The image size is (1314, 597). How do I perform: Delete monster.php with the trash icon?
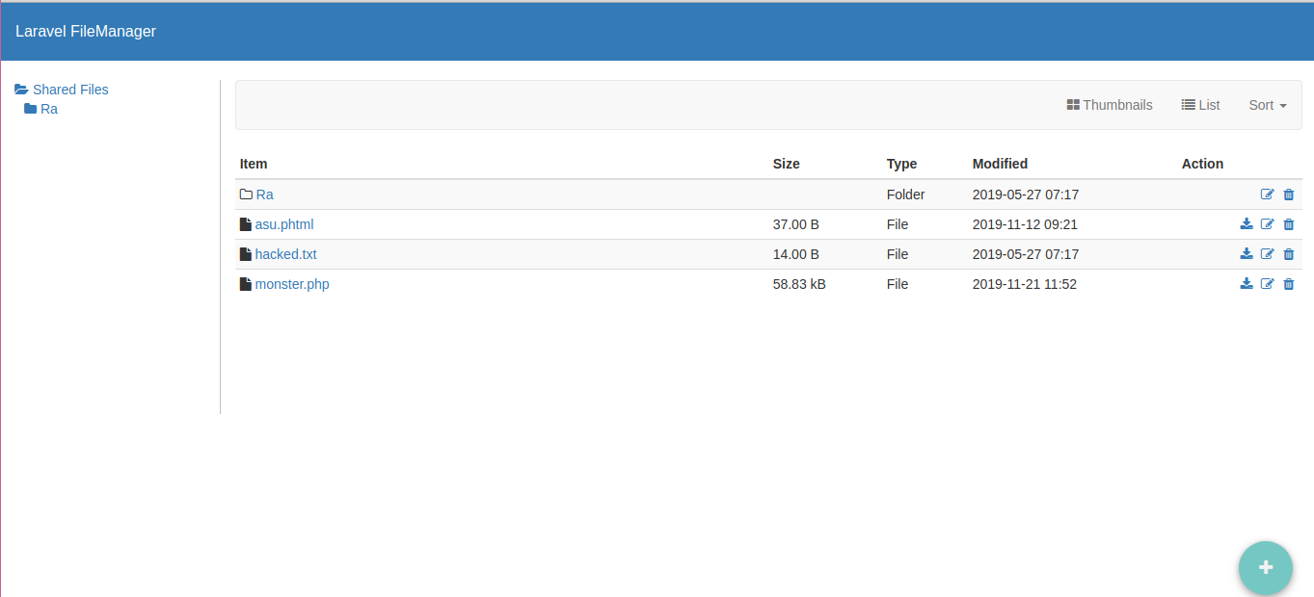coord(1289,284)
